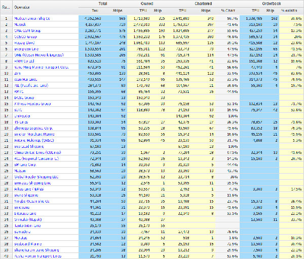Open the PIL (Pacific Int. Line) link
304x259 pixels.
(31, 85)
